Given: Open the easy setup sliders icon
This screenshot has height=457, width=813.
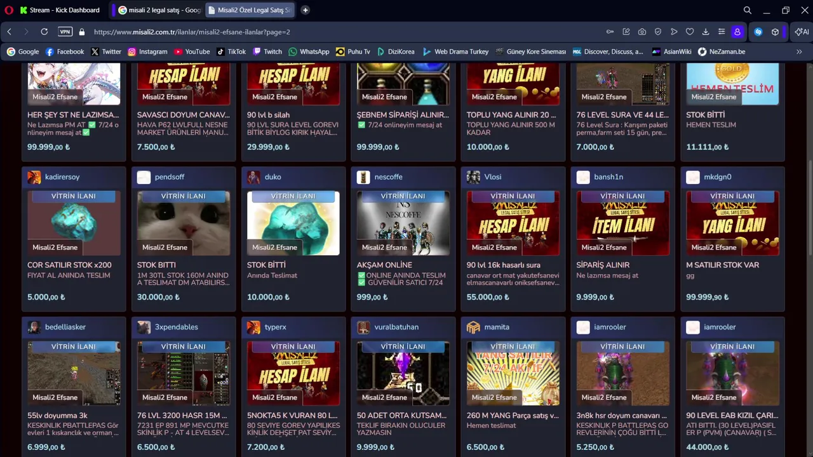Looking at the screenshot, I should coord(722,32).
